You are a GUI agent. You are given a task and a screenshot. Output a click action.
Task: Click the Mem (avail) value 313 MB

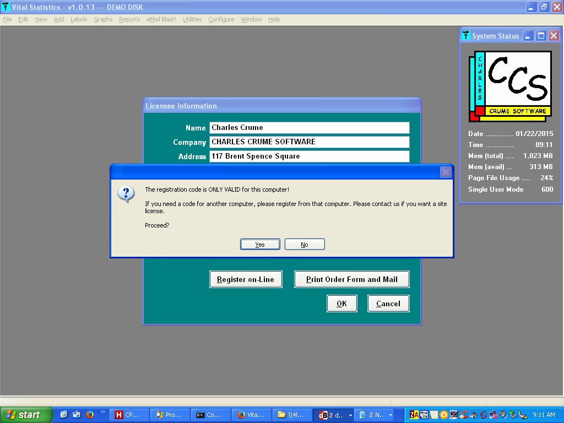coord(541,167)
